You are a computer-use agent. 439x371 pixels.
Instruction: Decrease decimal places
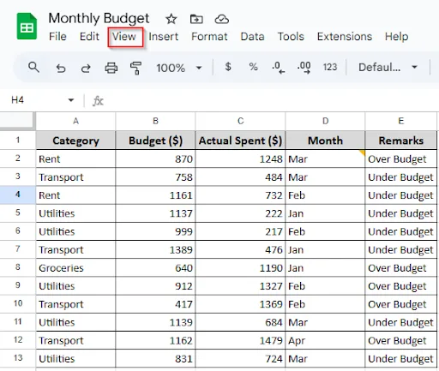279,68
